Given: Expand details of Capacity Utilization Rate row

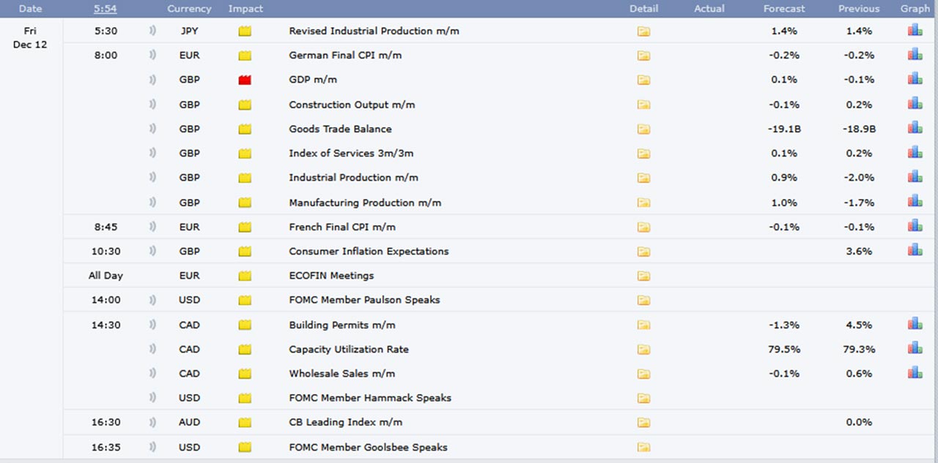Looking at the screenshot, I should pos(643,349).
